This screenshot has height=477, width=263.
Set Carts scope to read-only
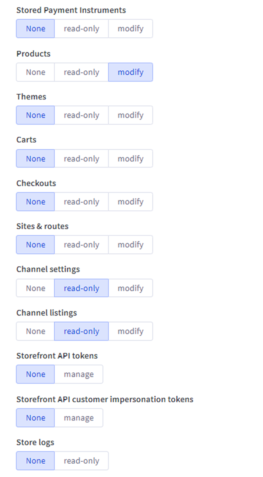[x=81, y=159]
